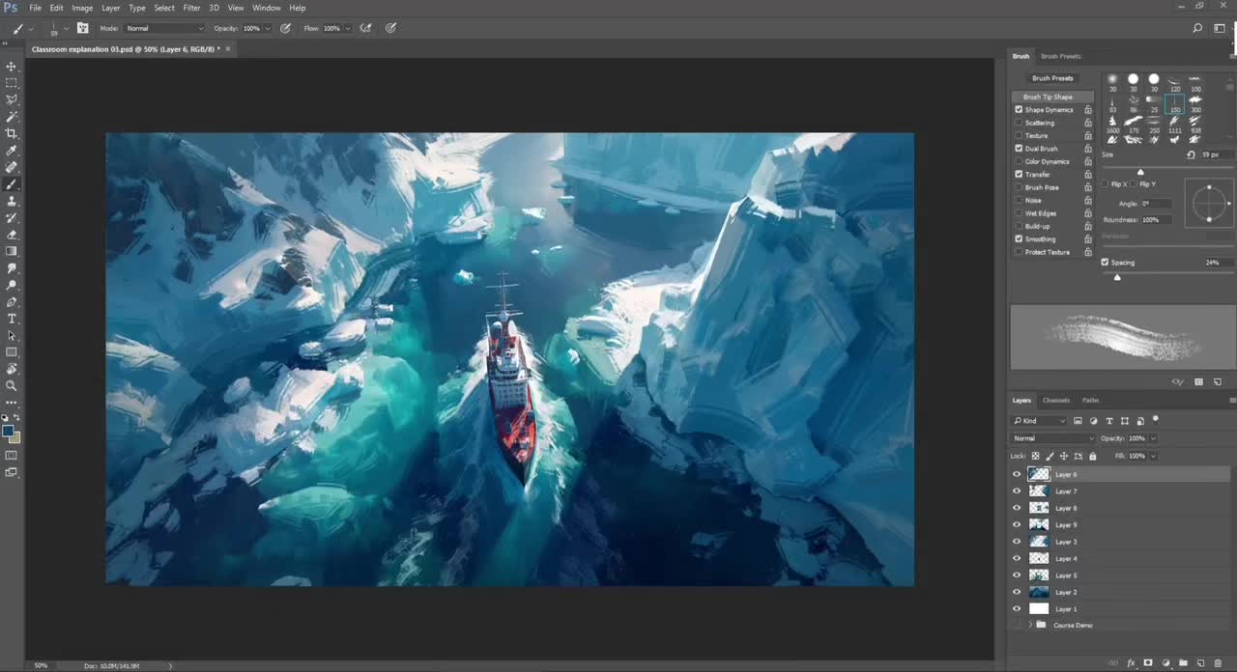This screenshot has height=672, width=1237.
Task: Hide Layer 7 with its eye icon
Action: click(1016, 491)
